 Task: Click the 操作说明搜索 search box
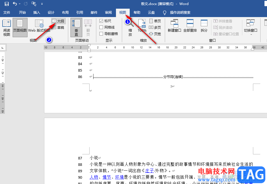tap(180, 13)
